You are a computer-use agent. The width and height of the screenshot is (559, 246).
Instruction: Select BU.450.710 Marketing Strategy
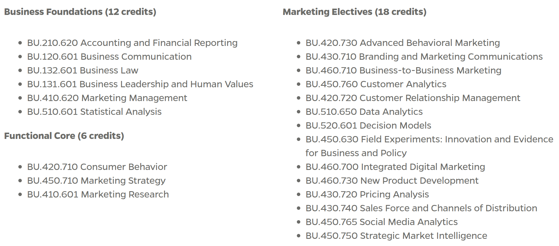point(96,181)
